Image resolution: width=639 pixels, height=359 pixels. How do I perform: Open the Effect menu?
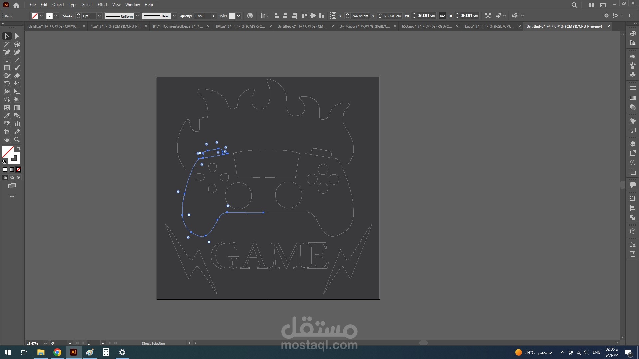coord(102,5)
